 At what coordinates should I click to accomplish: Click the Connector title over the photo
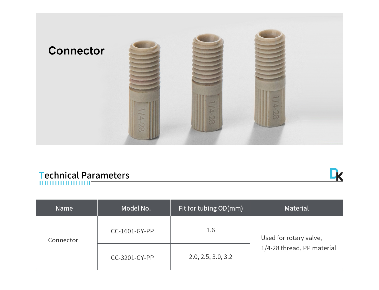coord(76,51)
